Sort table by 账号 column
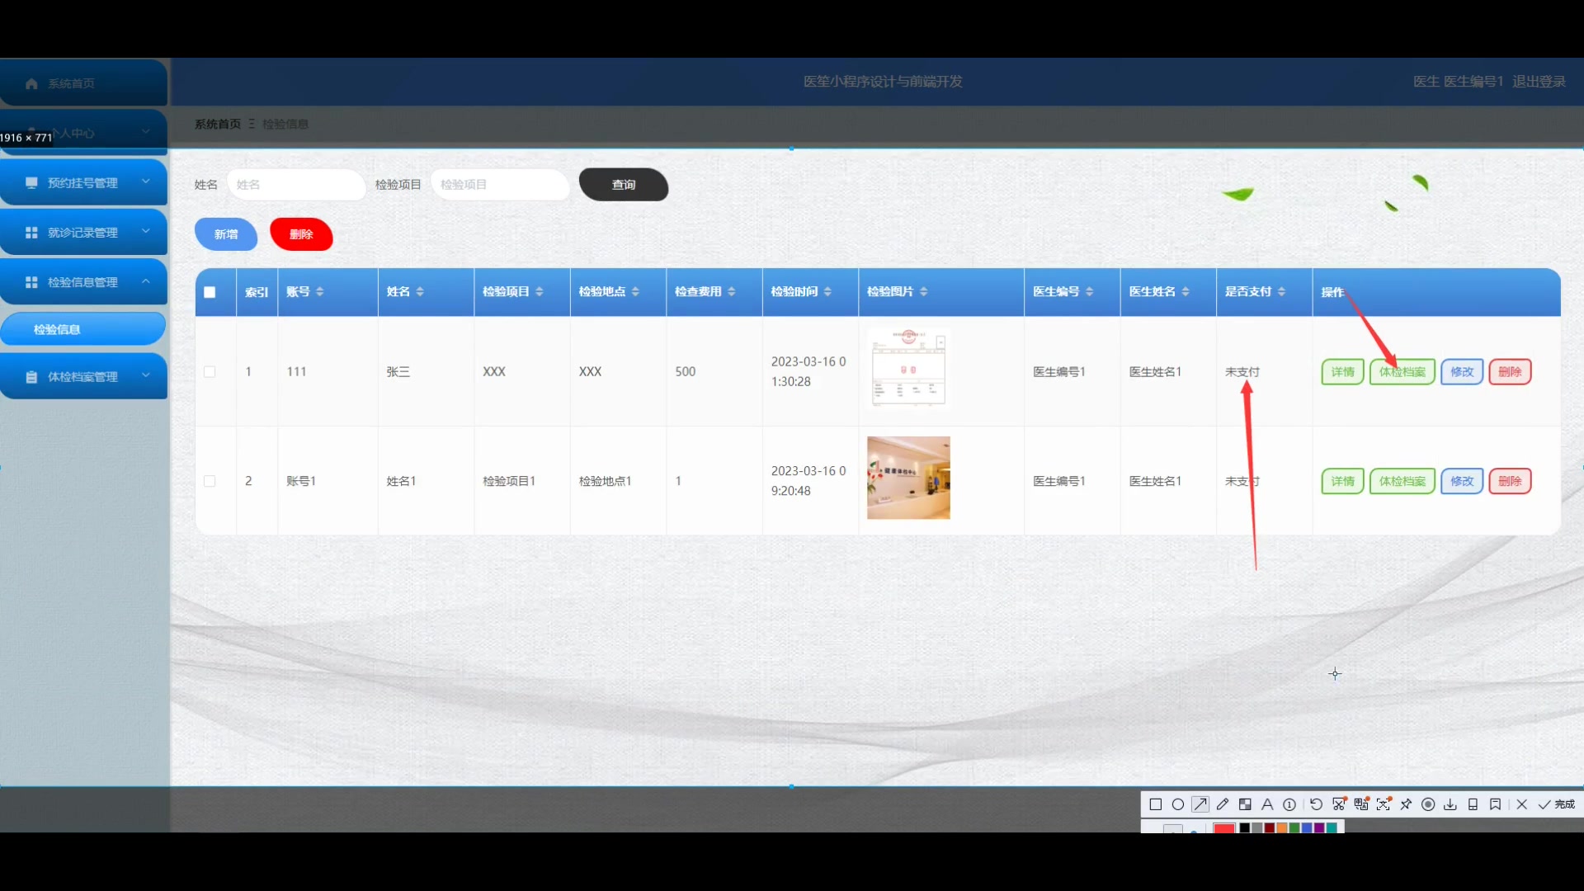Viewport: 1584px width, 891px height. (x=320, y=292)
